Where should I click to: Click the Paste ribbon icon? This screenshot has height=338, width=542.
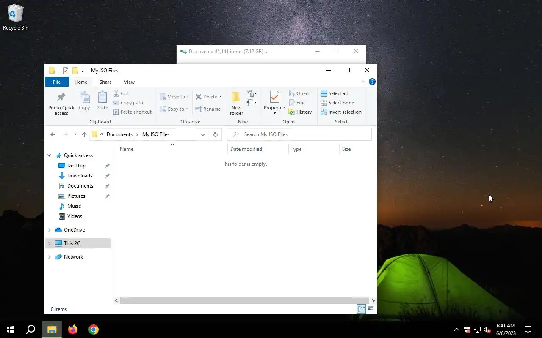click(102, 97)
